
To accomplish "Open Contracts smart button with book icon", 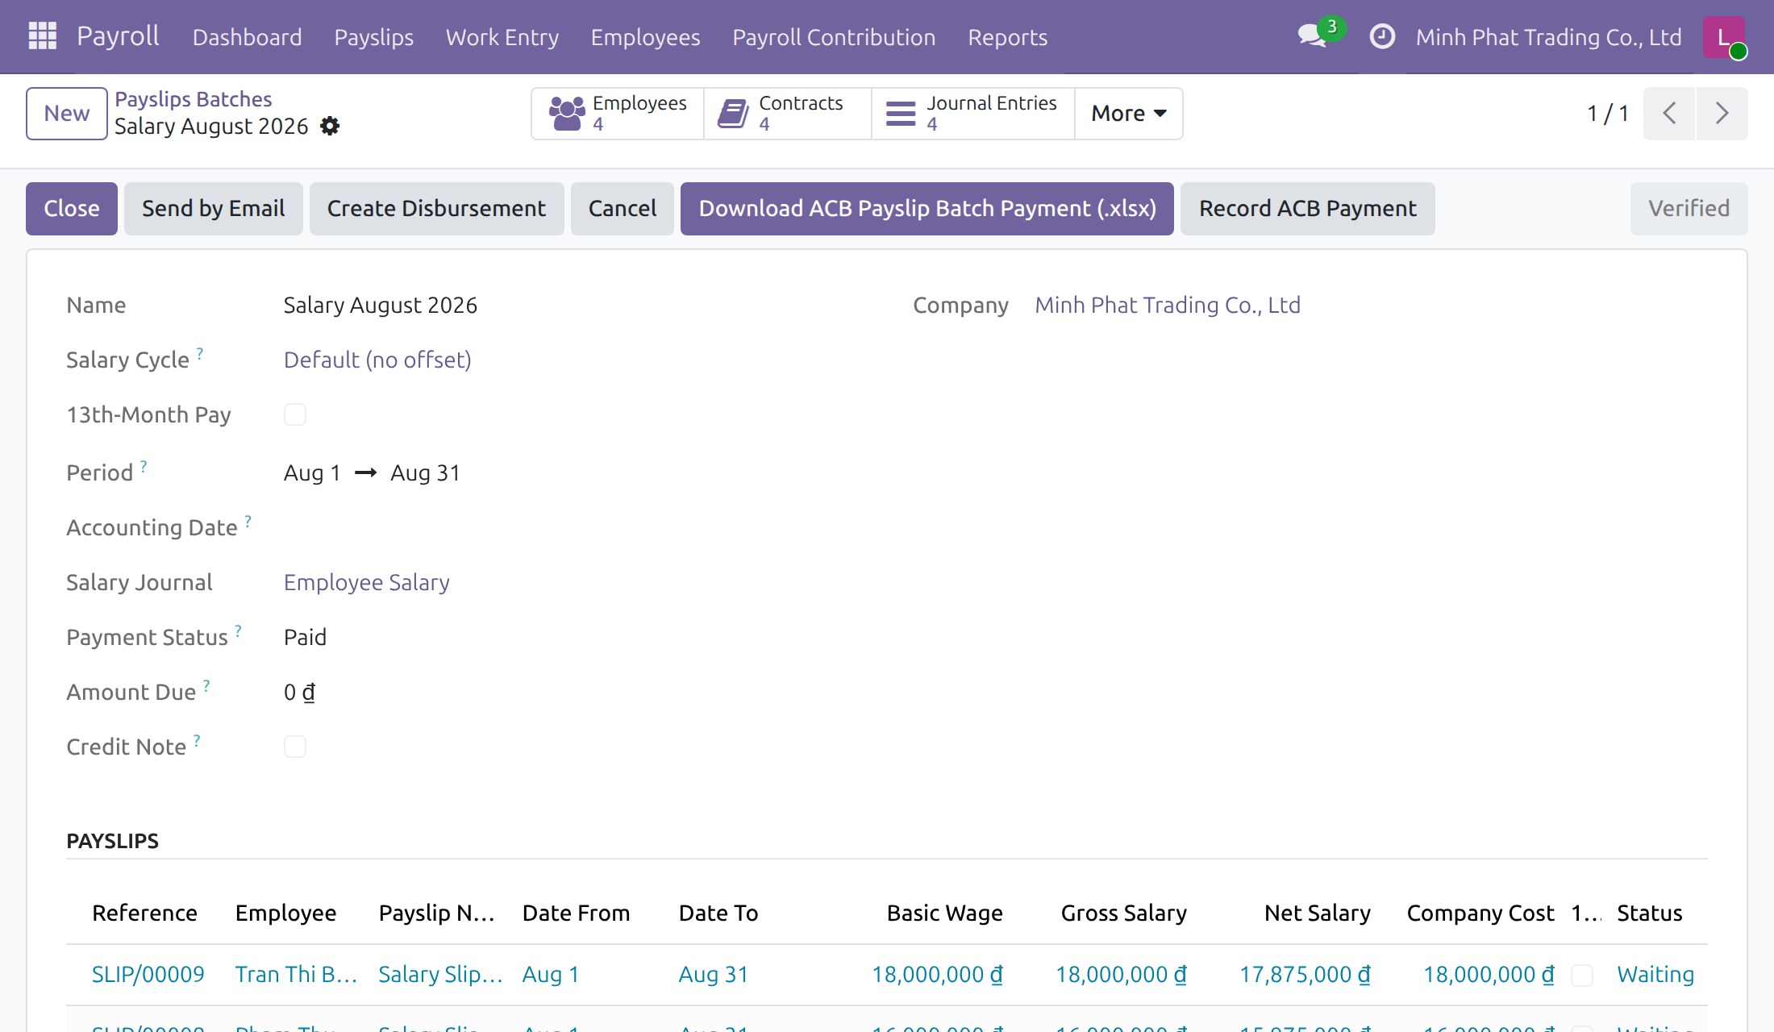I will 788,114.
